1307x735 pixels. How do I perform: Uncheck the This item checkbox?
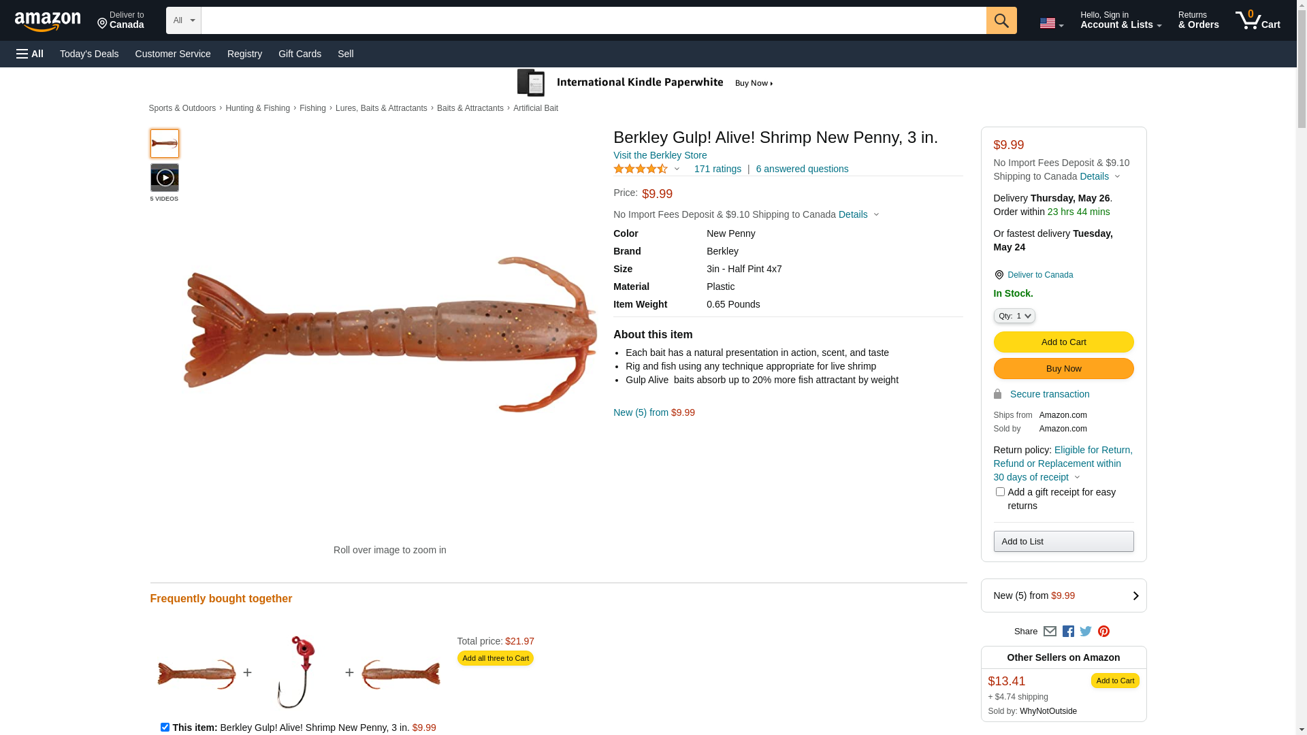(165, 727)
